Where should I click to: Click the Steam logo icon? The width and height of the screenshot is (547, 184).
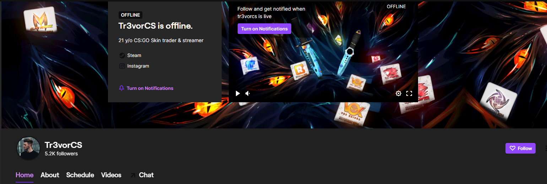122,56
